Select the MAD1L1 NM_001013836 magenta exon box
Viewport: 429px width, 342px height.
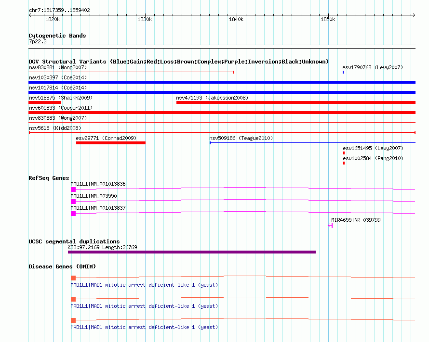(73, 190)
